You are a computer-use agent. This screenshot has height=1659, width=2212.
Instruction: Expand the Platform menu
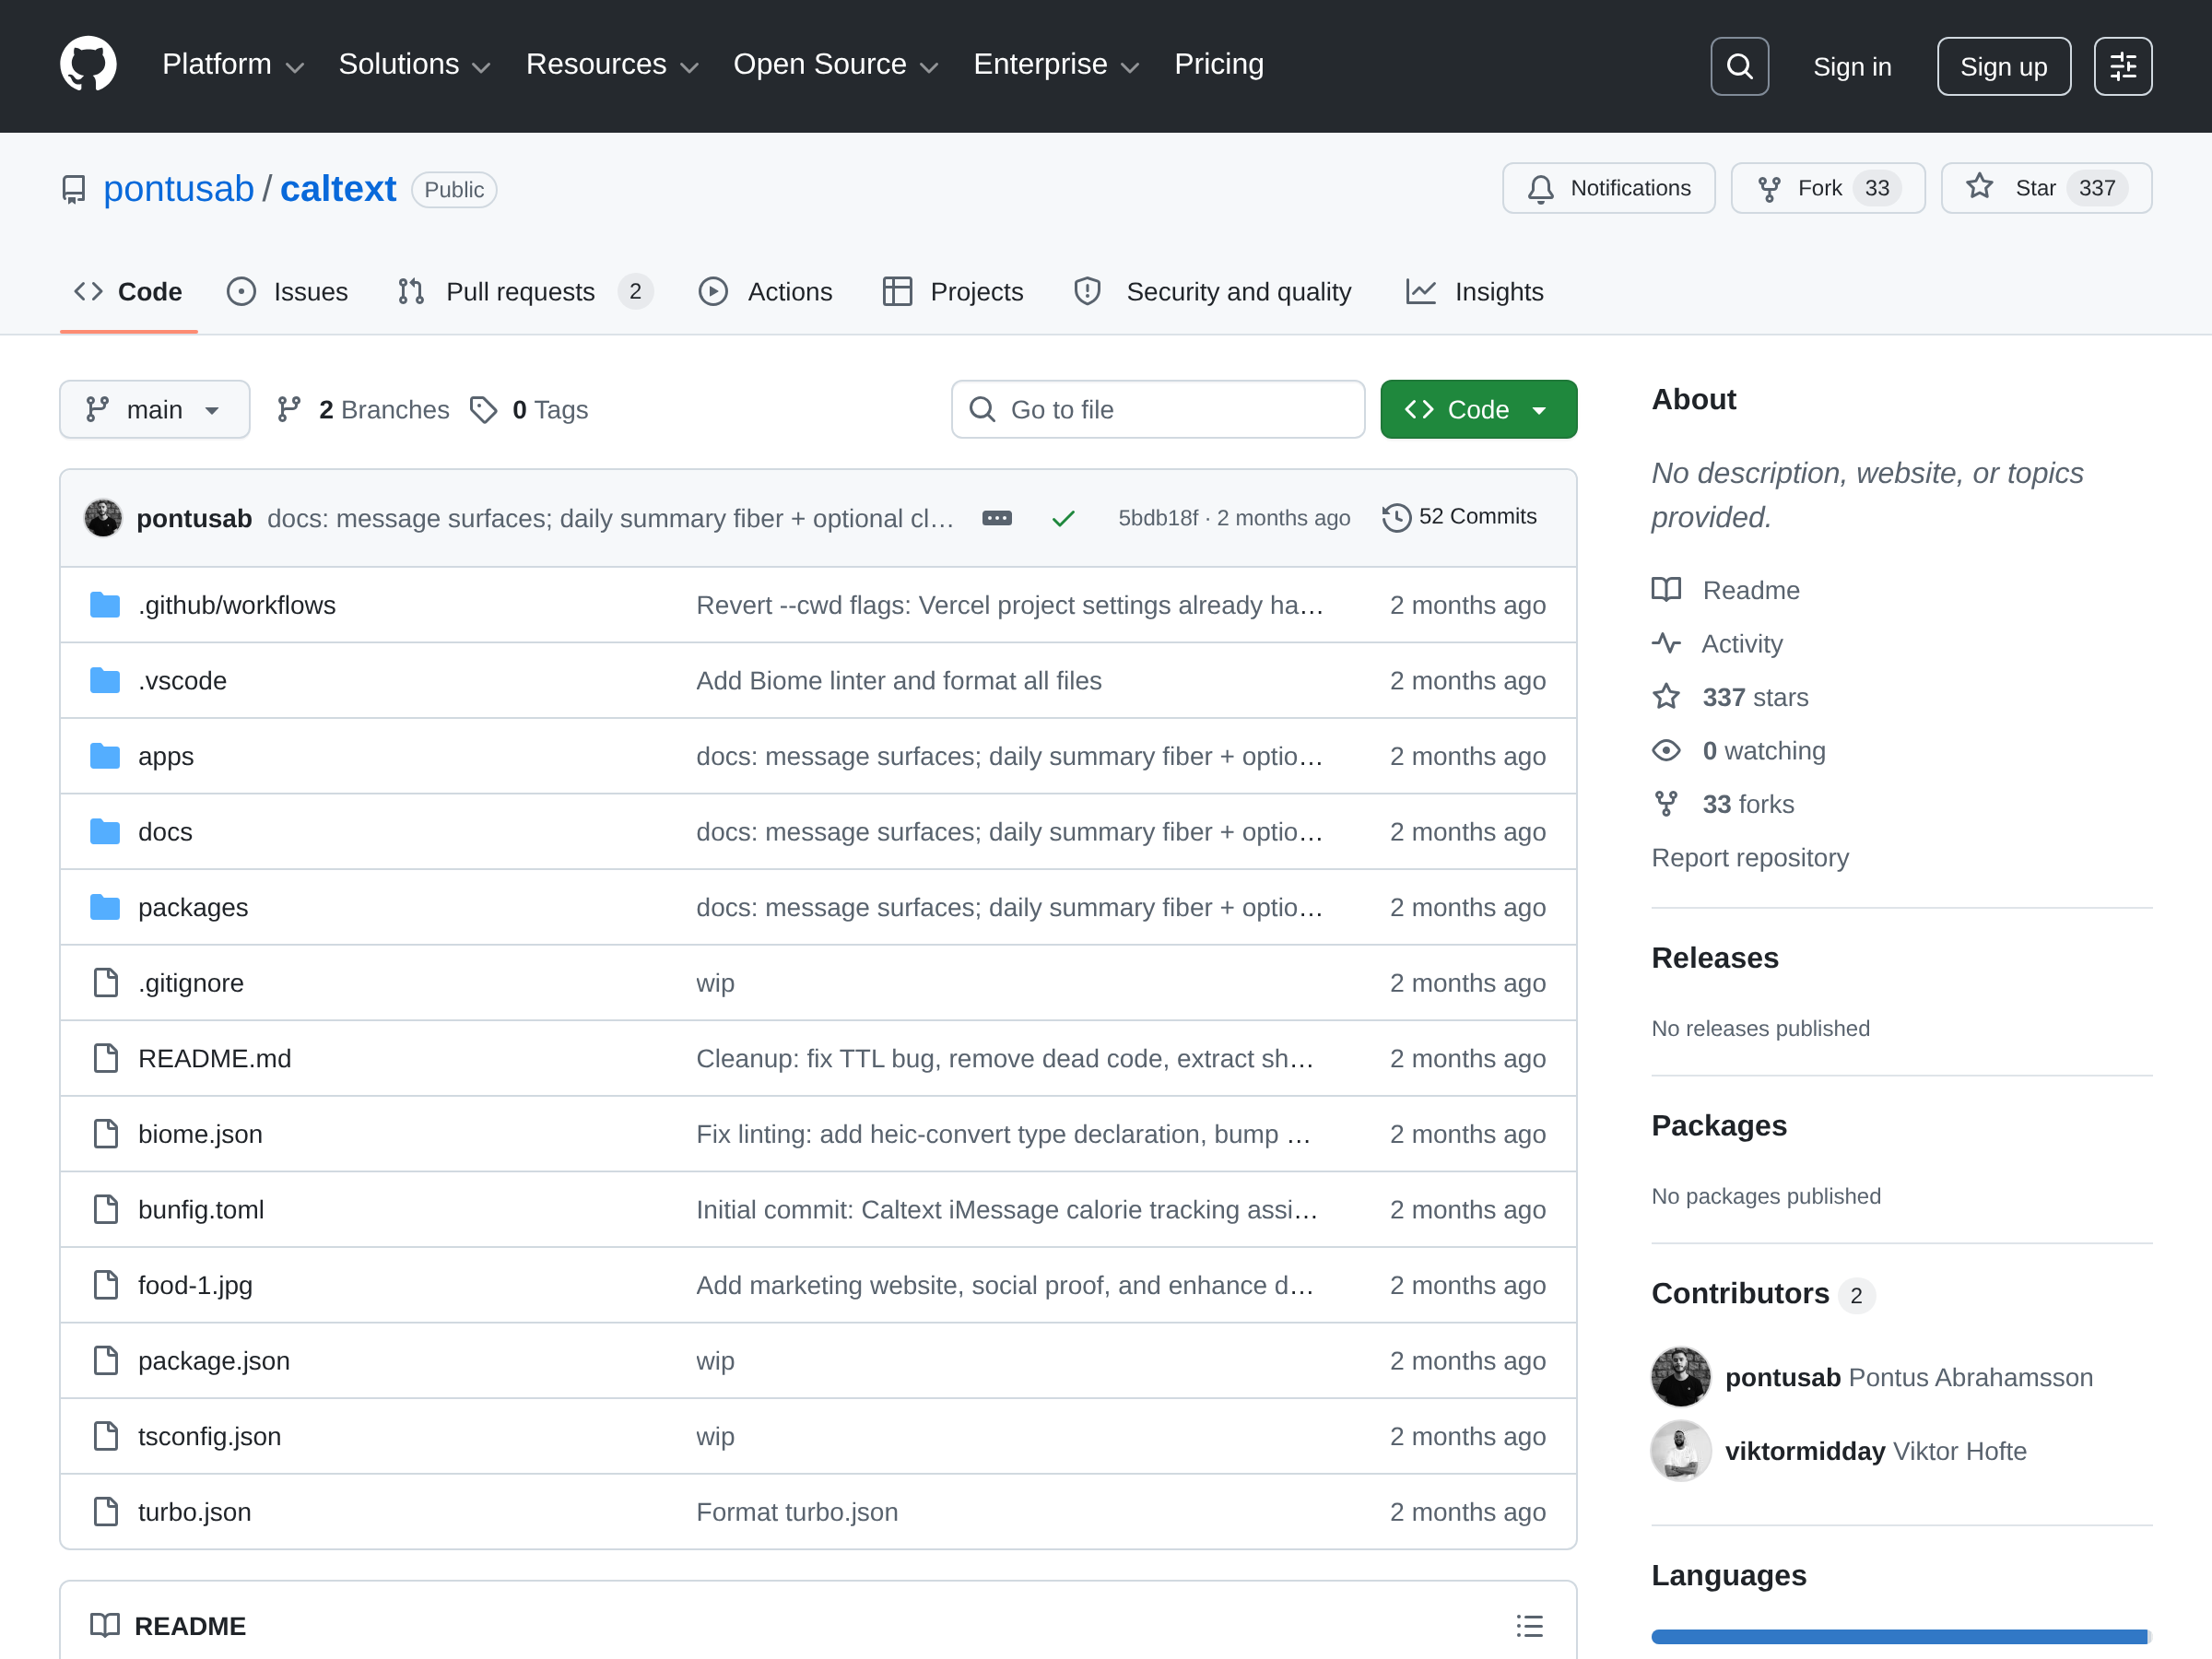233,65
